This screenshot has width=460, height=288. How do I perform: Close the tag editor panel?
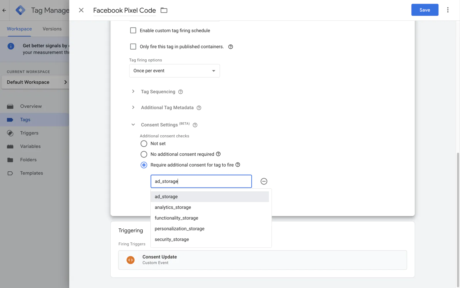(x=81, y=10)
